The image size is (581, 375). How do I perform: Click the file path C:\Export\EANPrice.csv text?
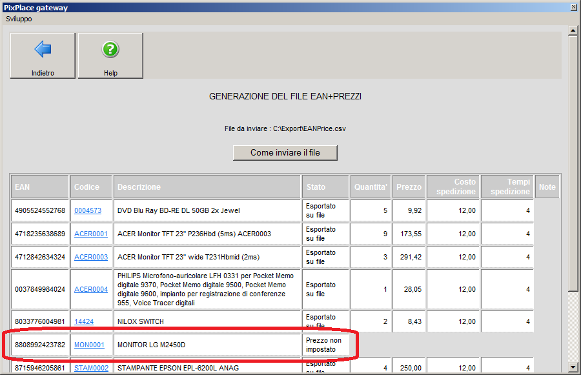309,128
